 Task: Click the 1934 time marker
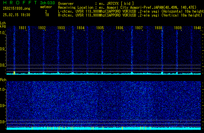[81, 28]
